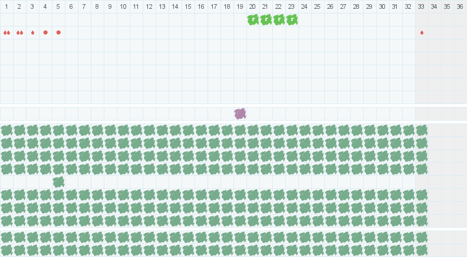The height and width of the screenshot is (257, 467).
Task: Select the shaded day 33 header
Action: pyautogui.click(x=421, y=6)
